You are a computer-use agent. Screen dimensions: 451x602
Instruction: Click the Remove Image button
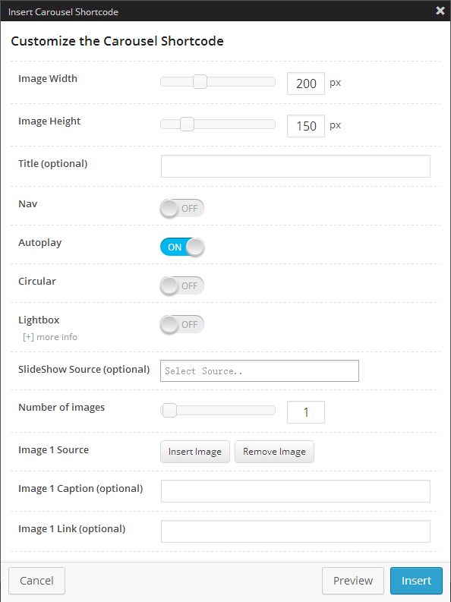[274, 452]
